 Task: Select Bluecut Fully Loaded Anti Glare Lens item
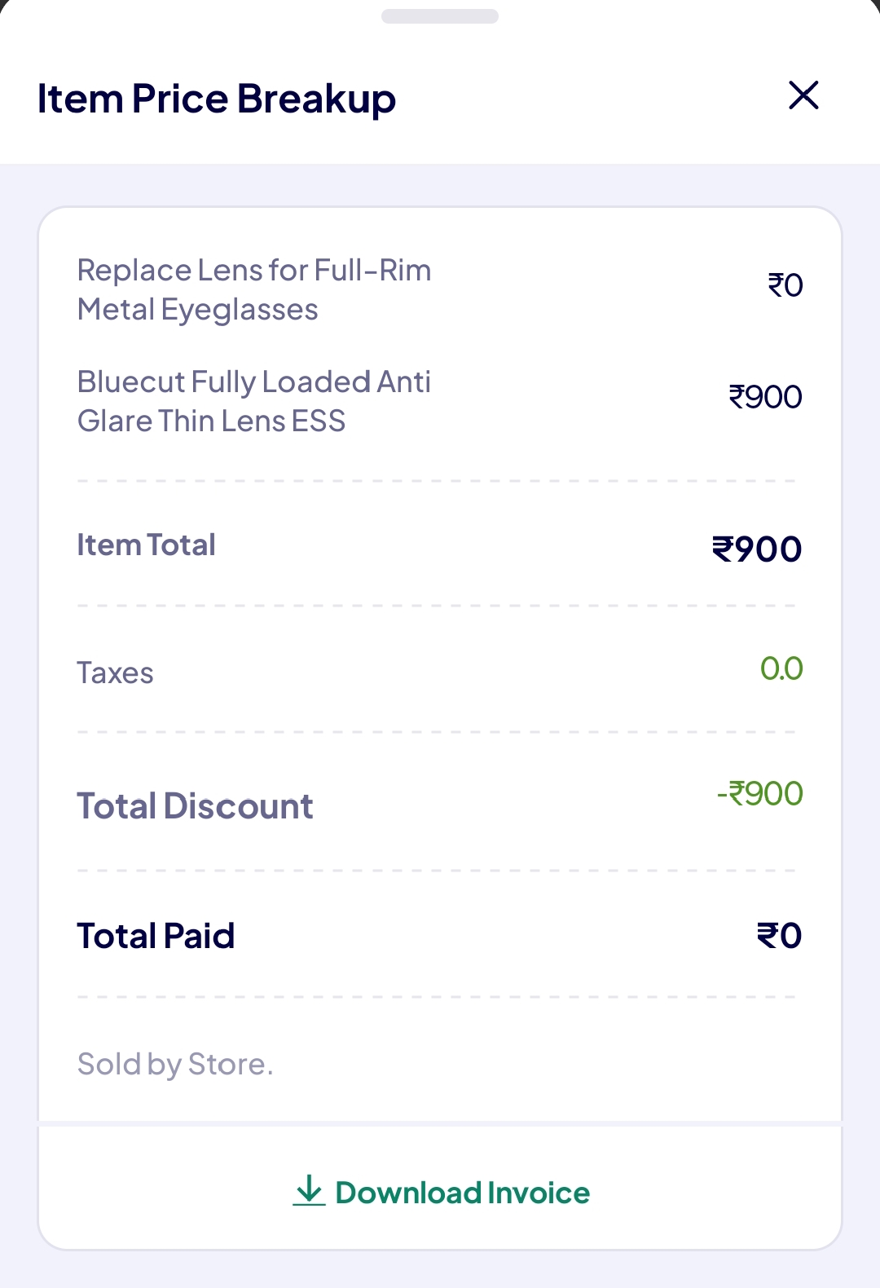point(253,401)
